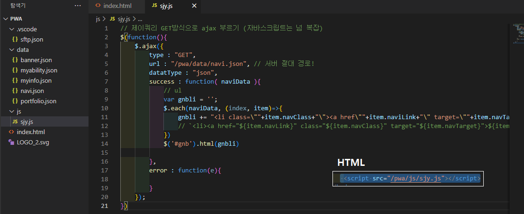Click line number 7 in the gutter
524x214 pixels.
pyautogui.click(x=106, y=82)
